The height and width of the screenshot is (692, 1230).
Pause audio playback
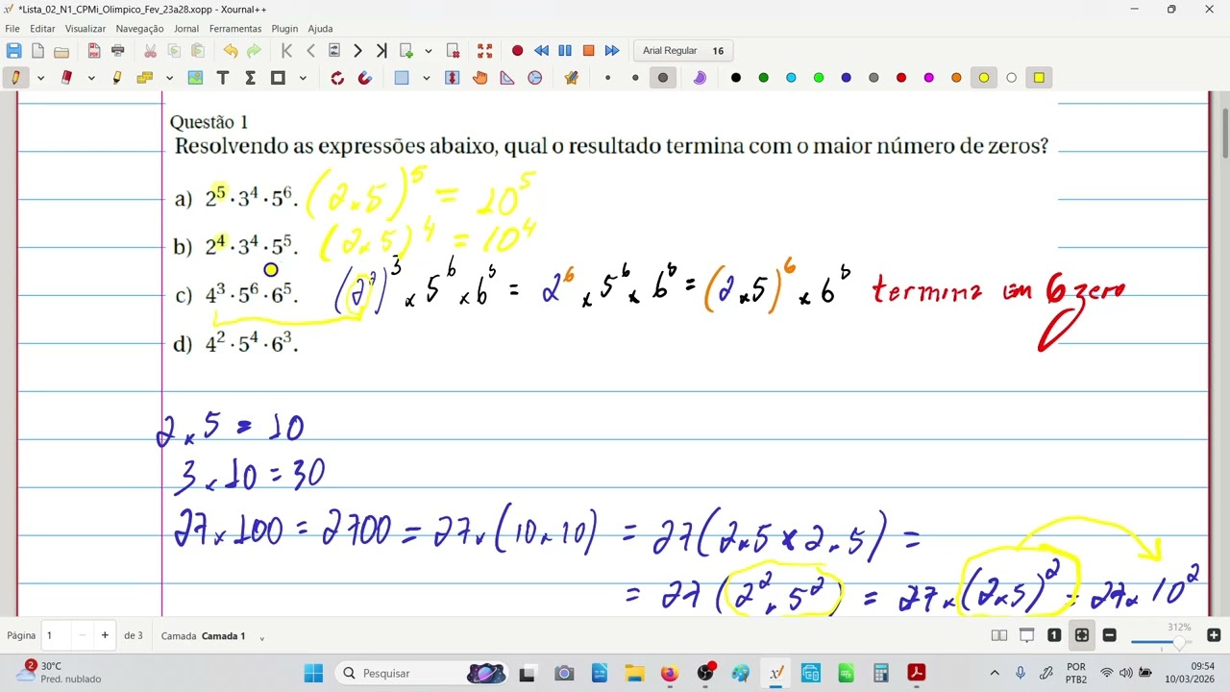coord(565,51)
